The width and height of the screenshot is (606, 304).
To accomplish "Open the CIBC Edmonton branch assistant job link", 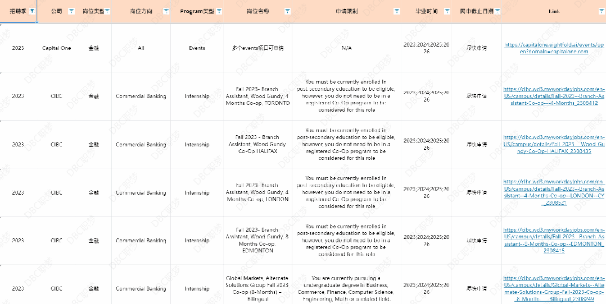I will tap(554, 240).
